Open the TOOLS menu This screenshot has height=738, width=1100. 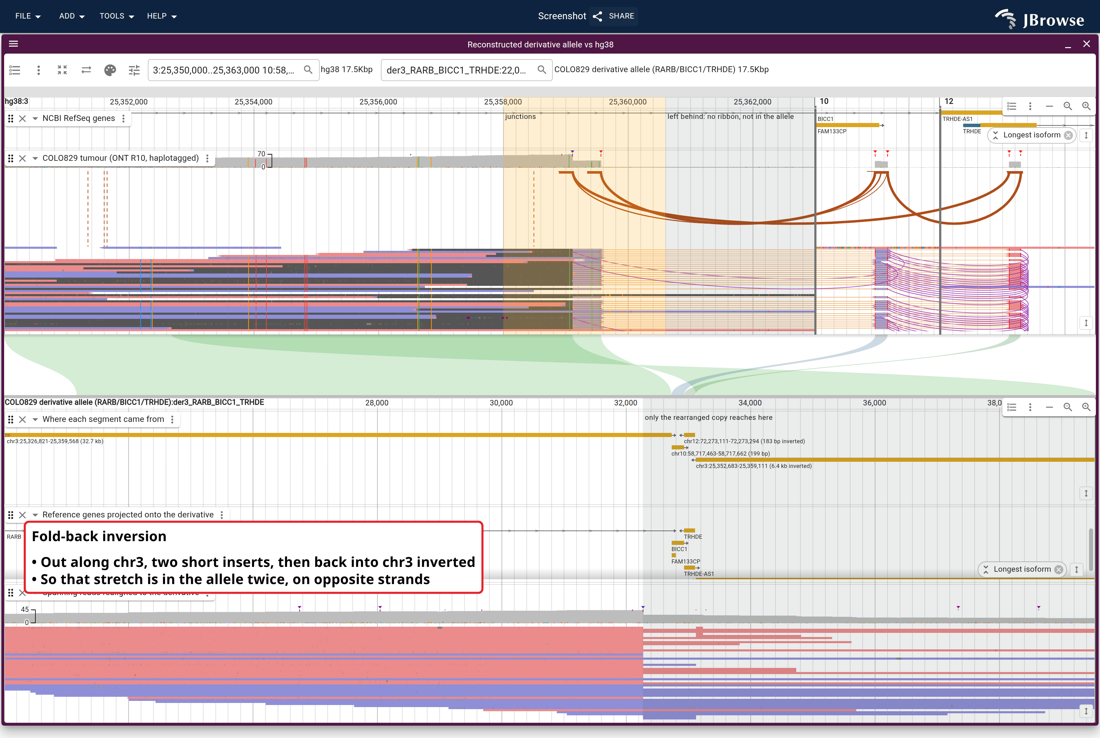point(117,16)
